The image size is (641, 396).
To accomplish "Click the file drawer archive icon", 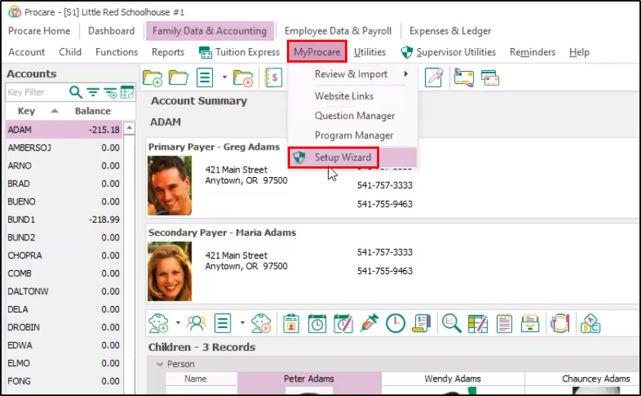I will tap(530, 324).
